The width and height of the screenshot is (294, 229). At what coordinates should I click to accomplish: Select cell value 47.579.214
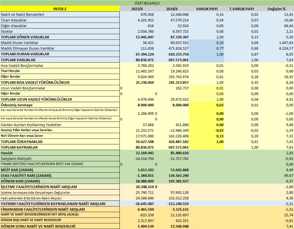point(179,20)
